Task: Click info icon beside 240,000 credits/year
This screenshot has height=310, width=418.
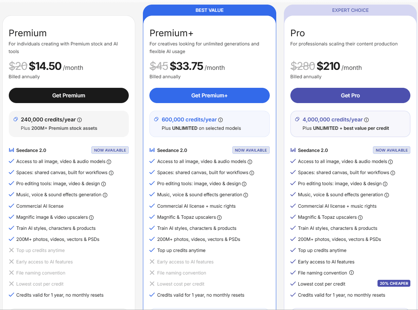Action: point(79,120)
